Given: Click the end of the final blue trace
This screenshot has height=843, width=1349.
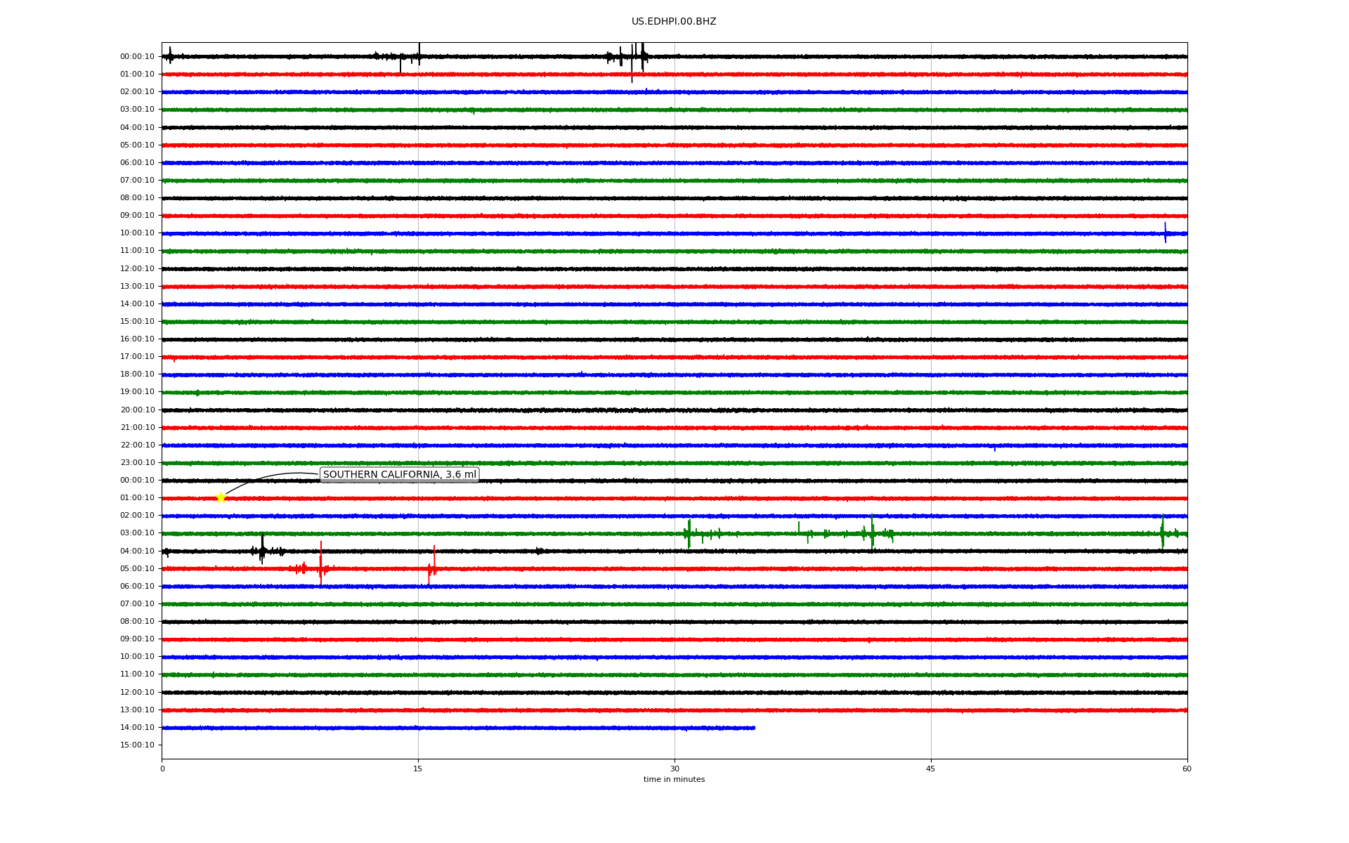Looking at the screenshot, I should pos(754,728).
